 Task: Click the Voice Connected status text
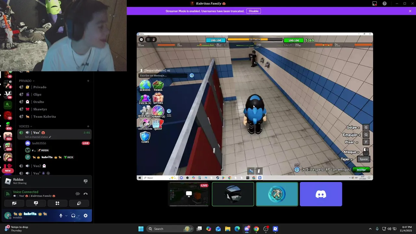pyautogui.click(x=26, y=192)
